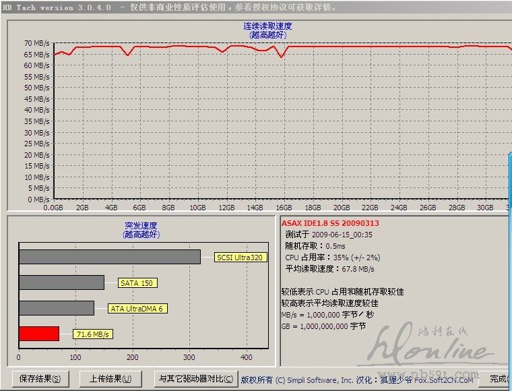512x391 pixels.
Task: Click the CPU 占用率 35% text line
Action: click(333, 258)
